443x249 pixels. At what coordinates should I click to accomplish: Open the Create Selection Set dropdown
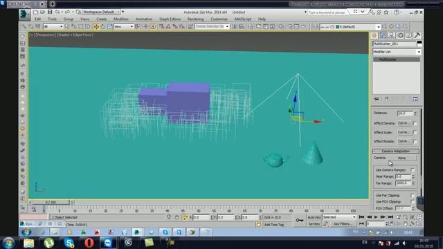tap(212, 26)
